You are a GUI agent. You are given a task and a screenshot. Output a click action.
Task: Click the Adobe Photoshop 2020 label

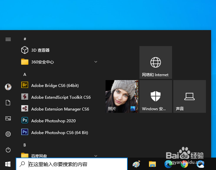pos(53,121)
